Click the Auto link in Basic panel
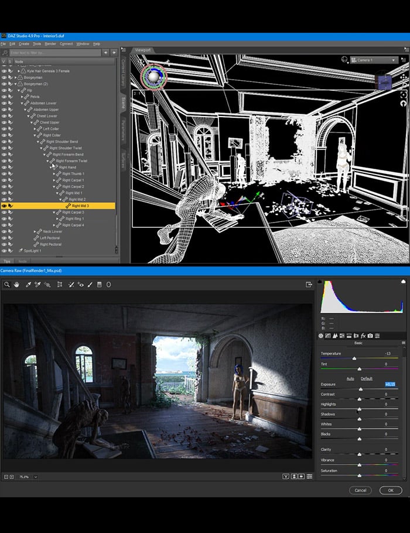 coord(350,378)
